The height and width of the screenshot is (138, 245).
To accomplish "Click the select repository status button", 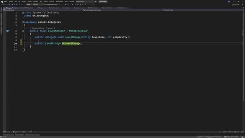I will click(232, 137).
